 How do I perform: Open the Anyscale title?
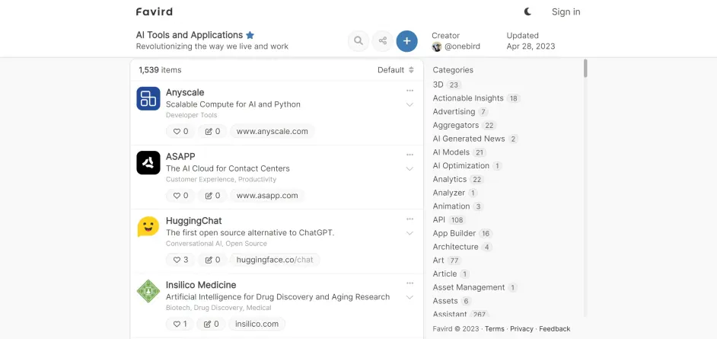click(185, 92)
